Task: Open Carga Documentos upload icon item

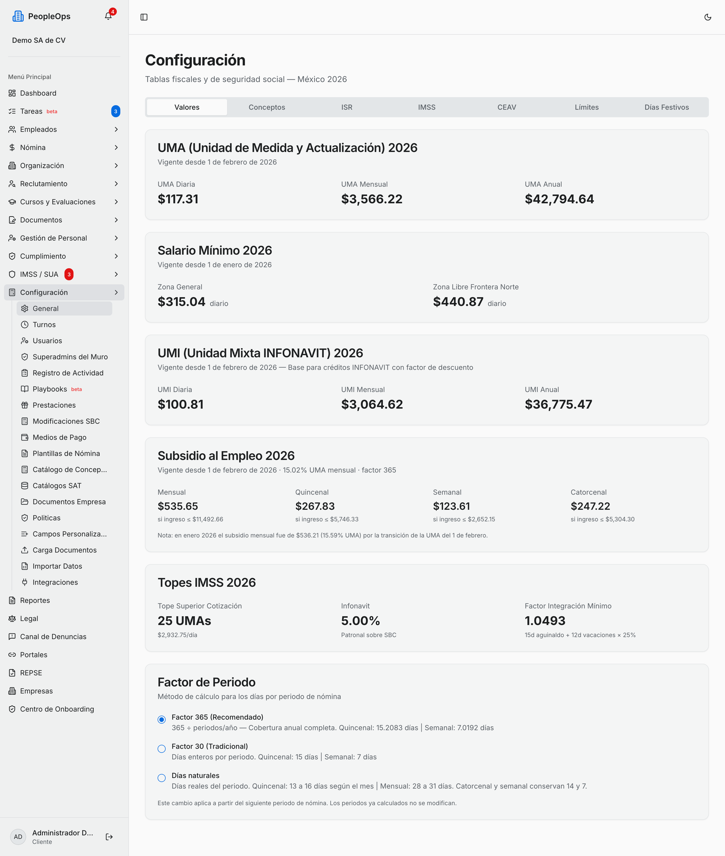Action: (x=64, y=550)
